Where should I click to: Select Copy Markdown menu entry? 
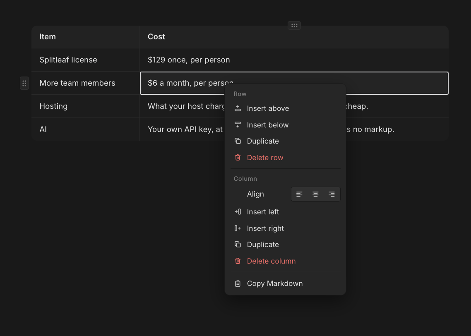pos(285,283)
